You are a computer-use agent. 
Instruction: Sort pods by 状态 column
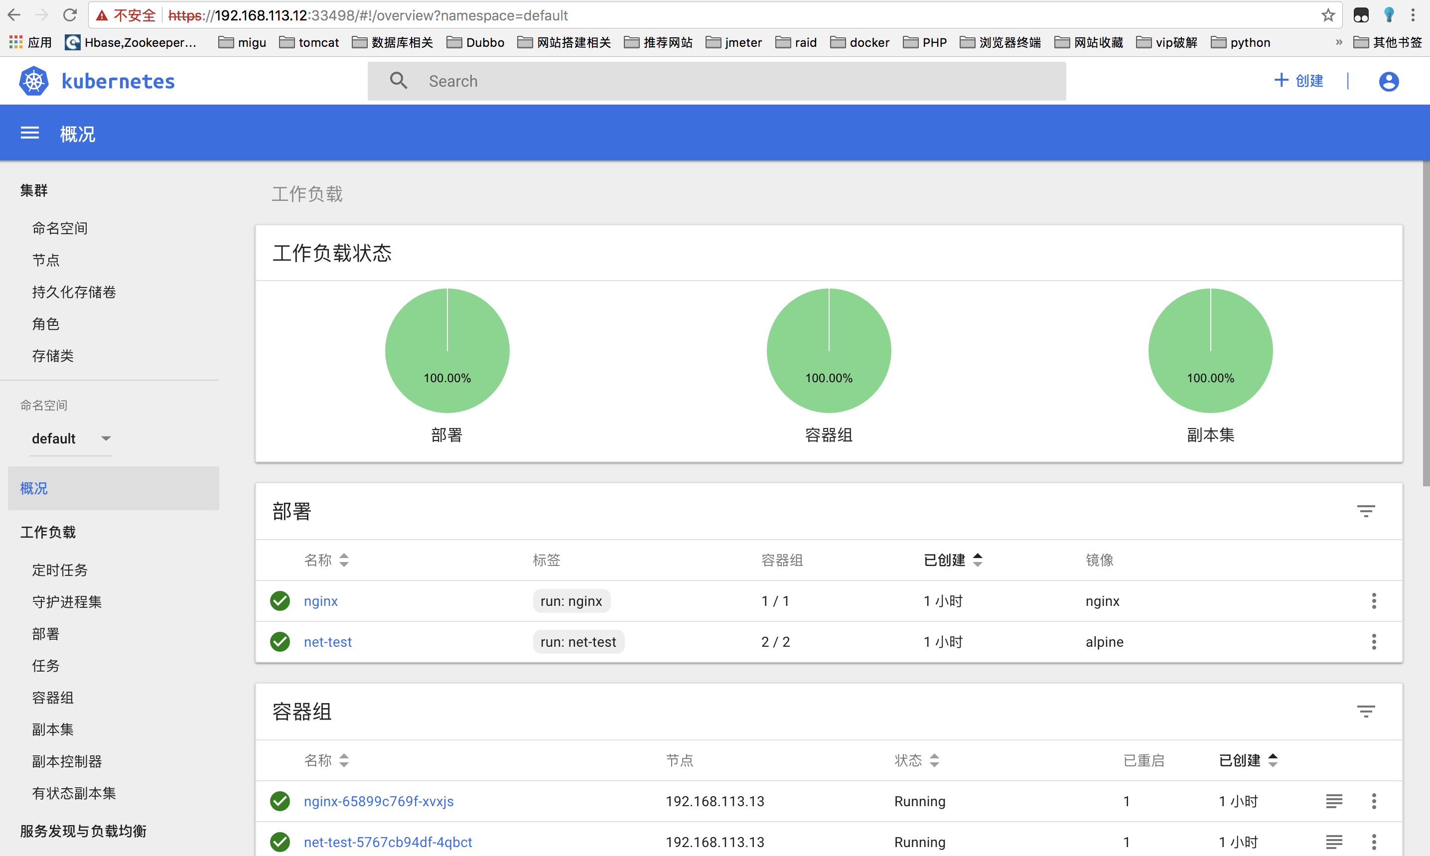(917, 760)
